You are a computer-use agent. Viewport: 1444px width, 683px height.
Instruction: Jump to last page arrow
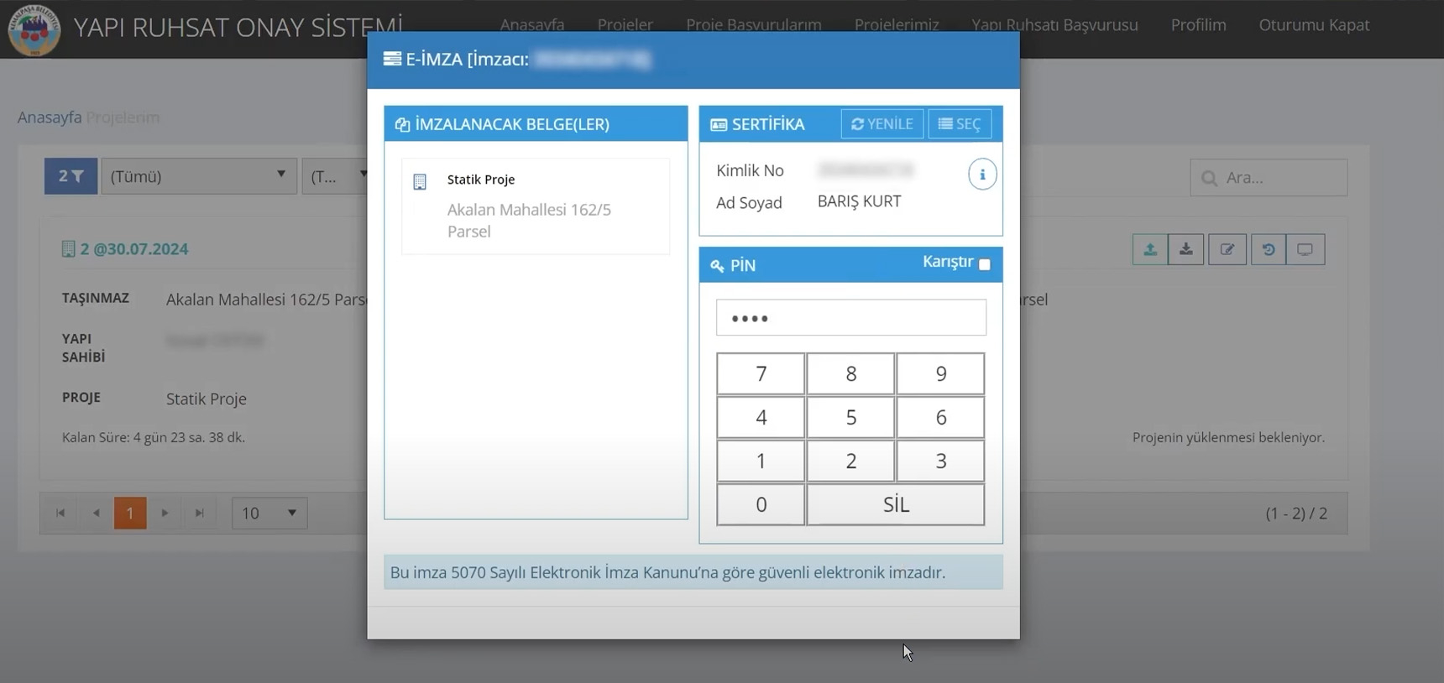coord(200,513)
